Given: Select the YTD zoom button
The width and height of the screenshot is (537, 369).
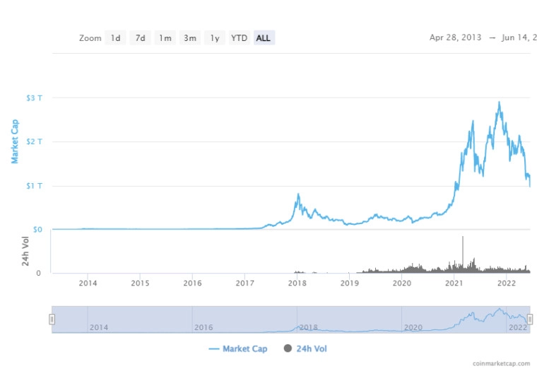Looking at the screenshot, I should 240,38.
